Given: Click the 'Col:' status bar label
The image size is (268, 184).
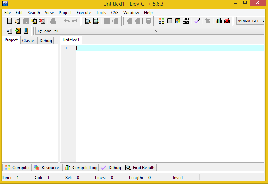Looking at the screenshot, I should [x=39, y=178].
